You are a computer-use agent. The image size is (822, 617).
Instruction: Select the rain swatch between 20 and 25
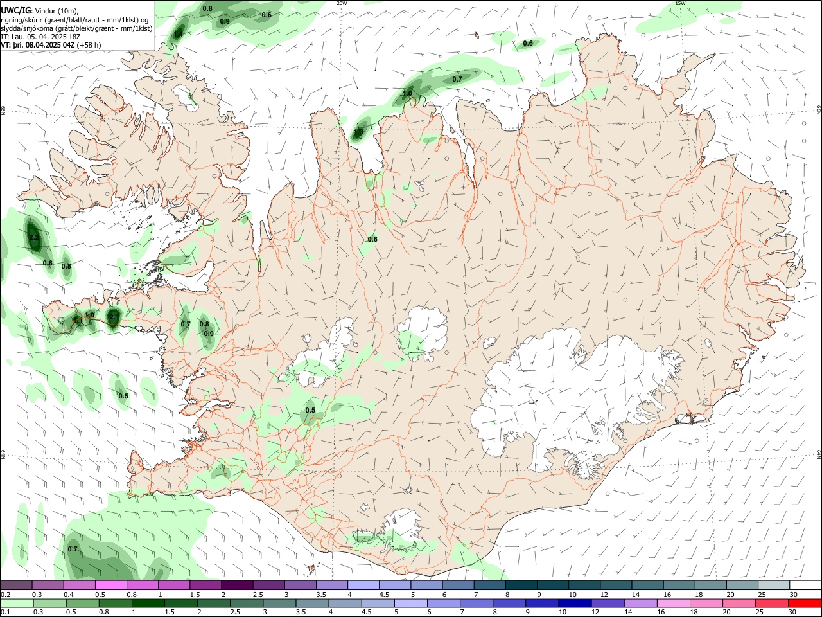739,603
